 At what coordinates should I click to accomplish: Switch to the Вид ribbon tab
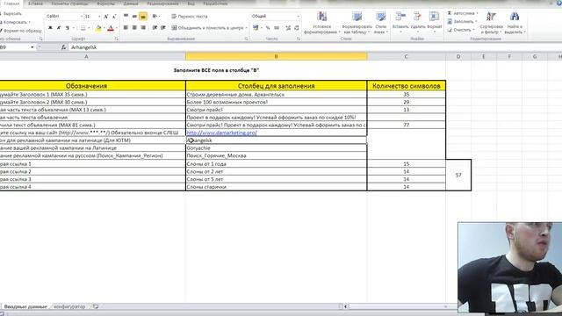pos(191,4)
